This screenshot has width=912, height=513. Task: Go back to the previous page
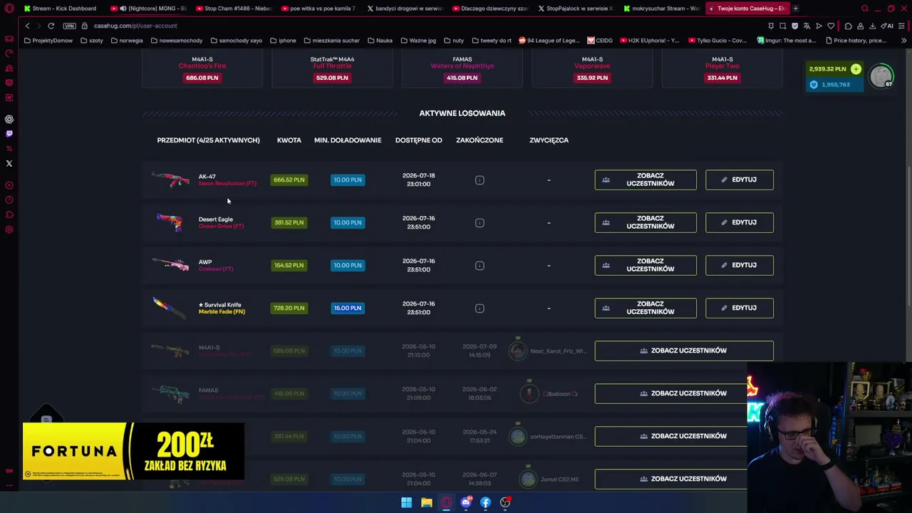point(27,26)
